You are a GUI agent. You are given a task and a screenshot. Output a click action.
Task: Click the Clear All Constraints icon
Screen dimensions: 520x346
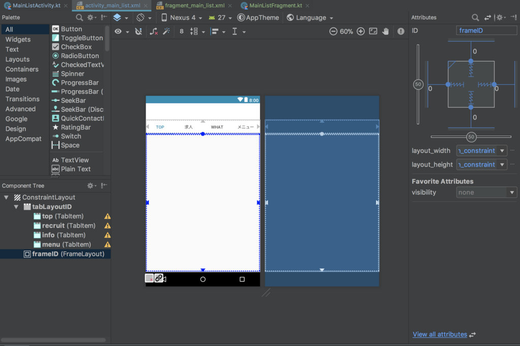coord(154,32)
